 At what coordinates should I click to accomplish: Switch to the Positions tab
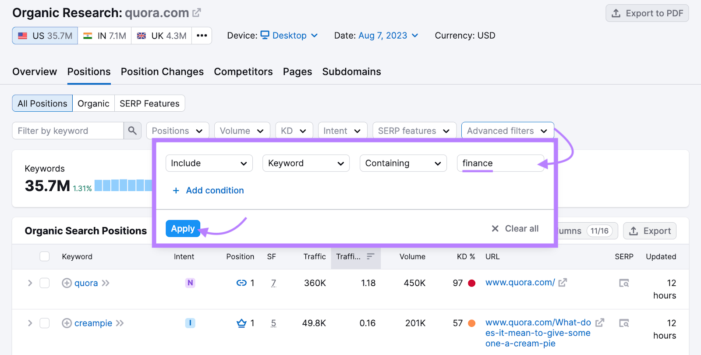pos(89,71)
